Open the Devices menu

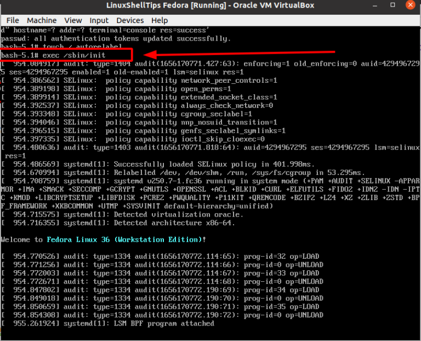pyautogui.click(x=130, y=20)
